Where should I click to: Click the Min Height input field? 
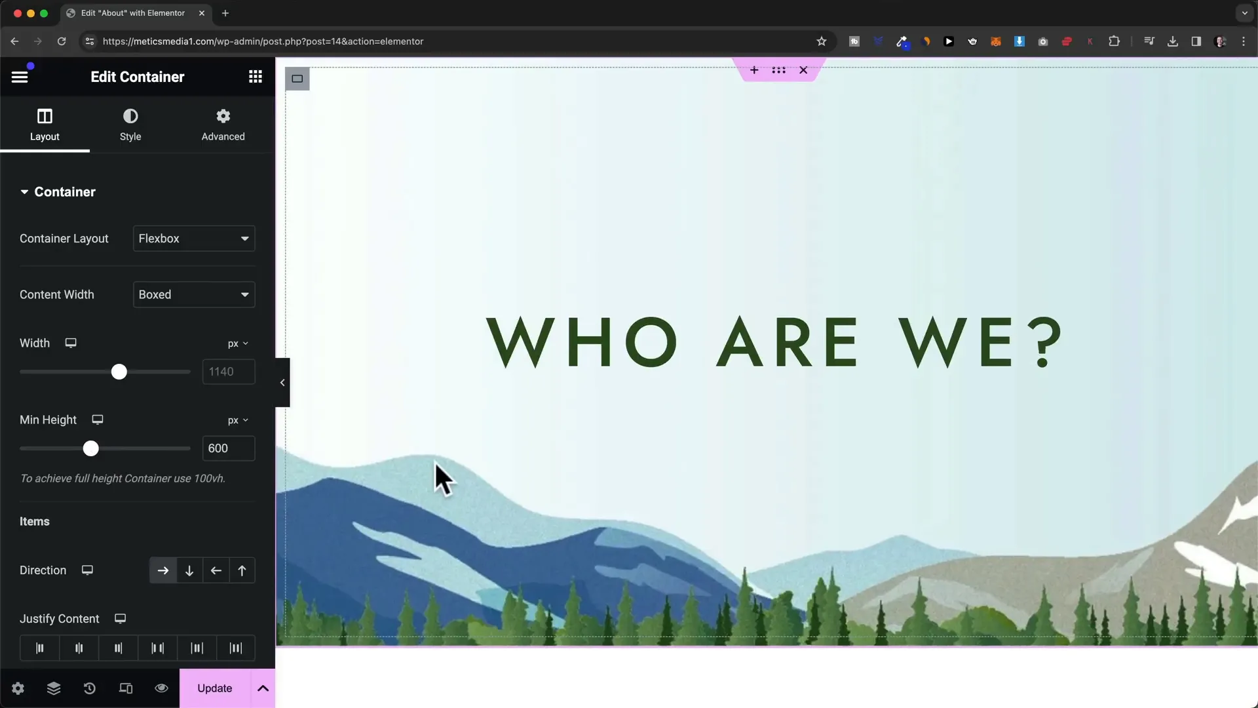[227, 448]
